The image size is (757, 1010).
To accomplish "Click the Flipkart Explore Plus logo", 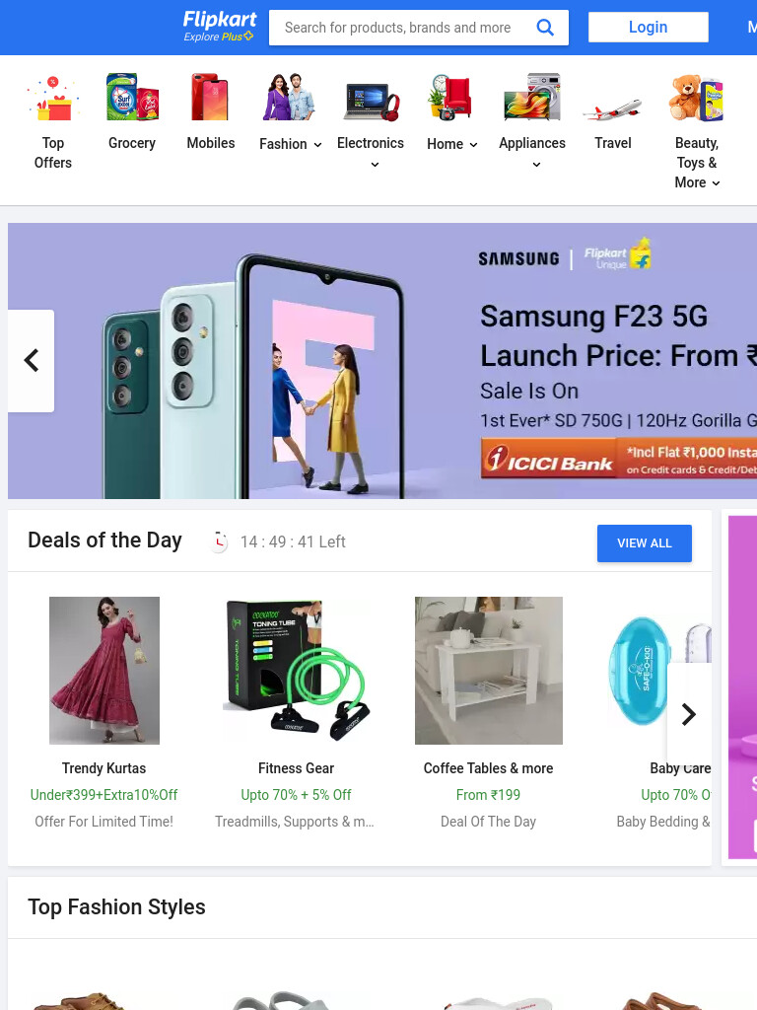I will (x=219, y=27).
